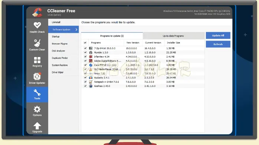Image resolution: width=259 pixels, height=145 pixels.
Task: Uncheck the Adobe Digital Editions checkbox
Action: (x=85, y=61)
